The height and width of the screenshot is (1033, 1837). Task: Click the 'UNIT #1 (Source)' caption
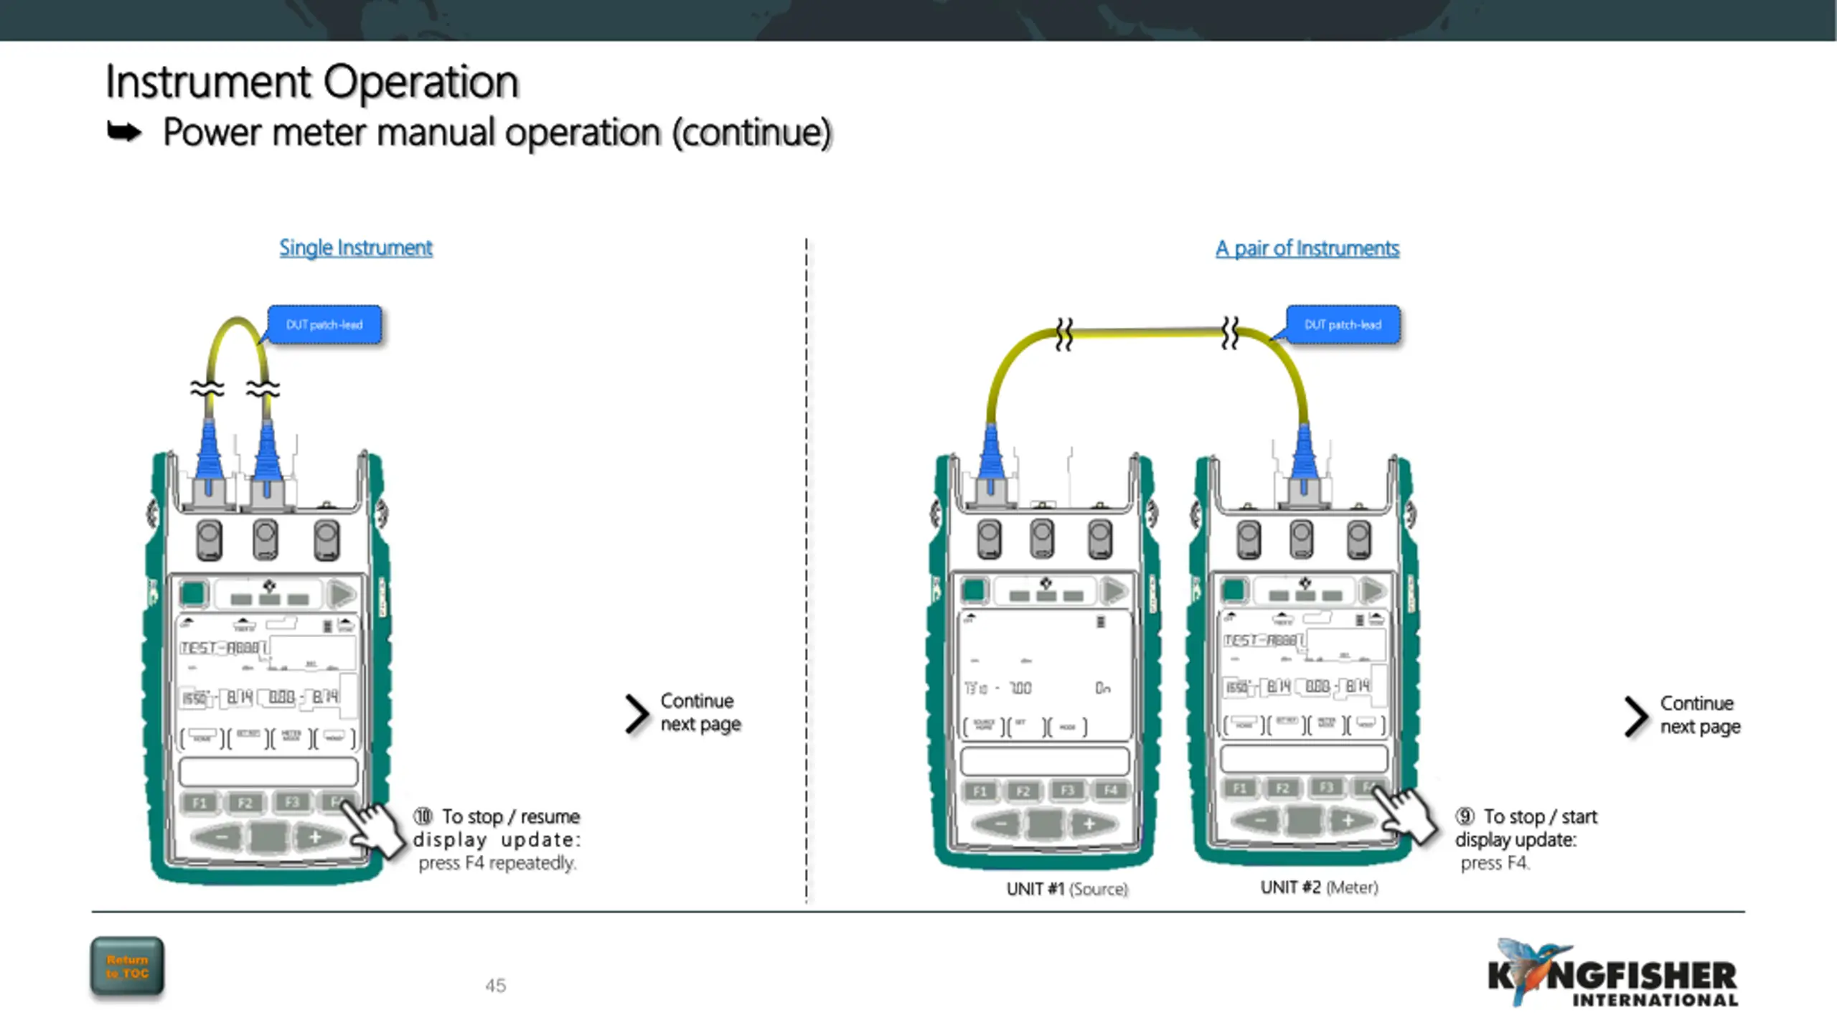[x=1067, y=889]
